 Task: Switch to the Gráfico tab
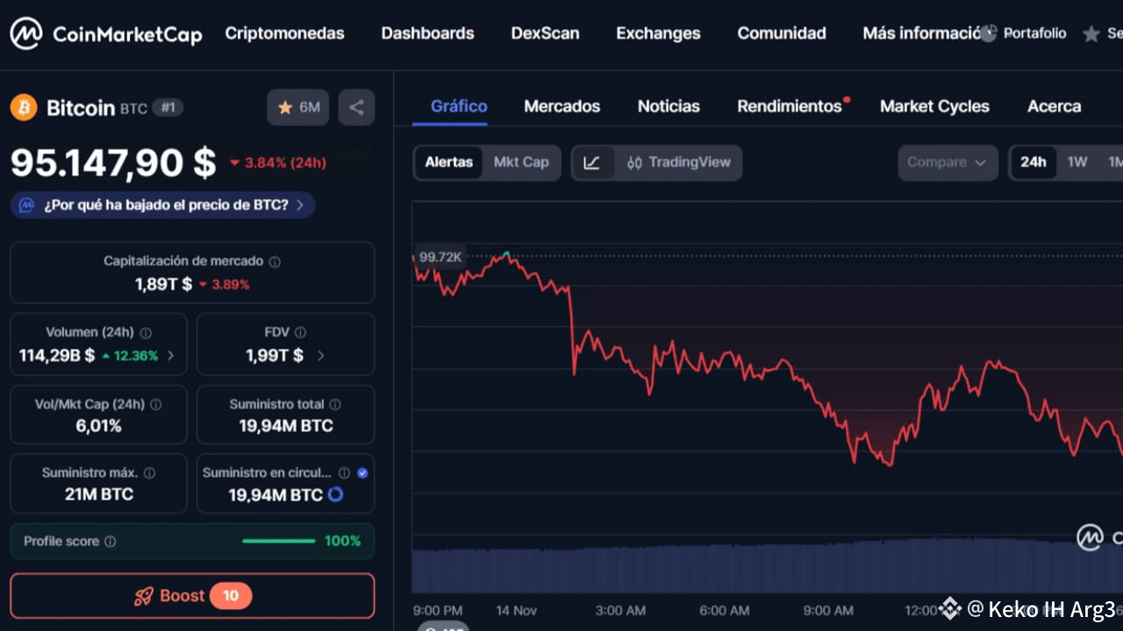pyautogui.click(x=459, y=106)
